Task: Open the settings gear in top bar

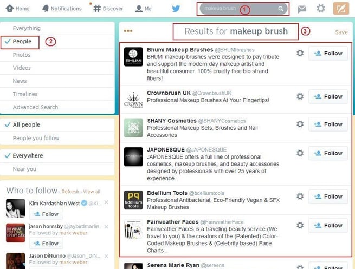Action: [x=321, y=9]
